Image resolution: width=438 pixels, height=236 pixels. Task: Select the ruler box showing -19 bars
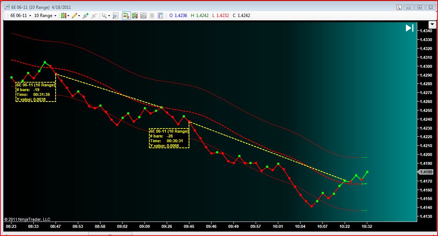[36, 92]
